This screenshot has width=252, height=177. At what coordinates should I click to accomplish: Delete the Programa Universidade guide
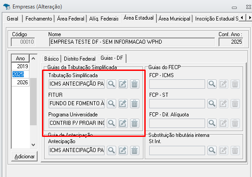pyautogui.click(x=134, y=123)
